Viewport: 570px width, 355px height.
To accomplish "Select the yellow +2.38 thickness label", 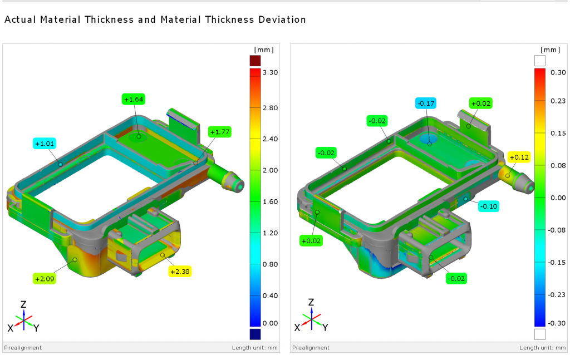I will click(180, 272).
